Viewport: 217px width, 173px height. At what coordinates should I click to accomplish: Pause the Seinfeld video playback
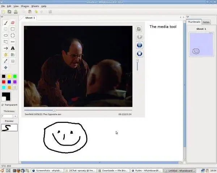click(x=140, y=45)
